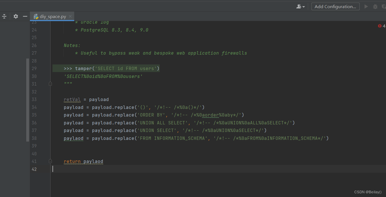Click the payload.replace('UNION ALL SELECT' line

(x=179, y=123)
